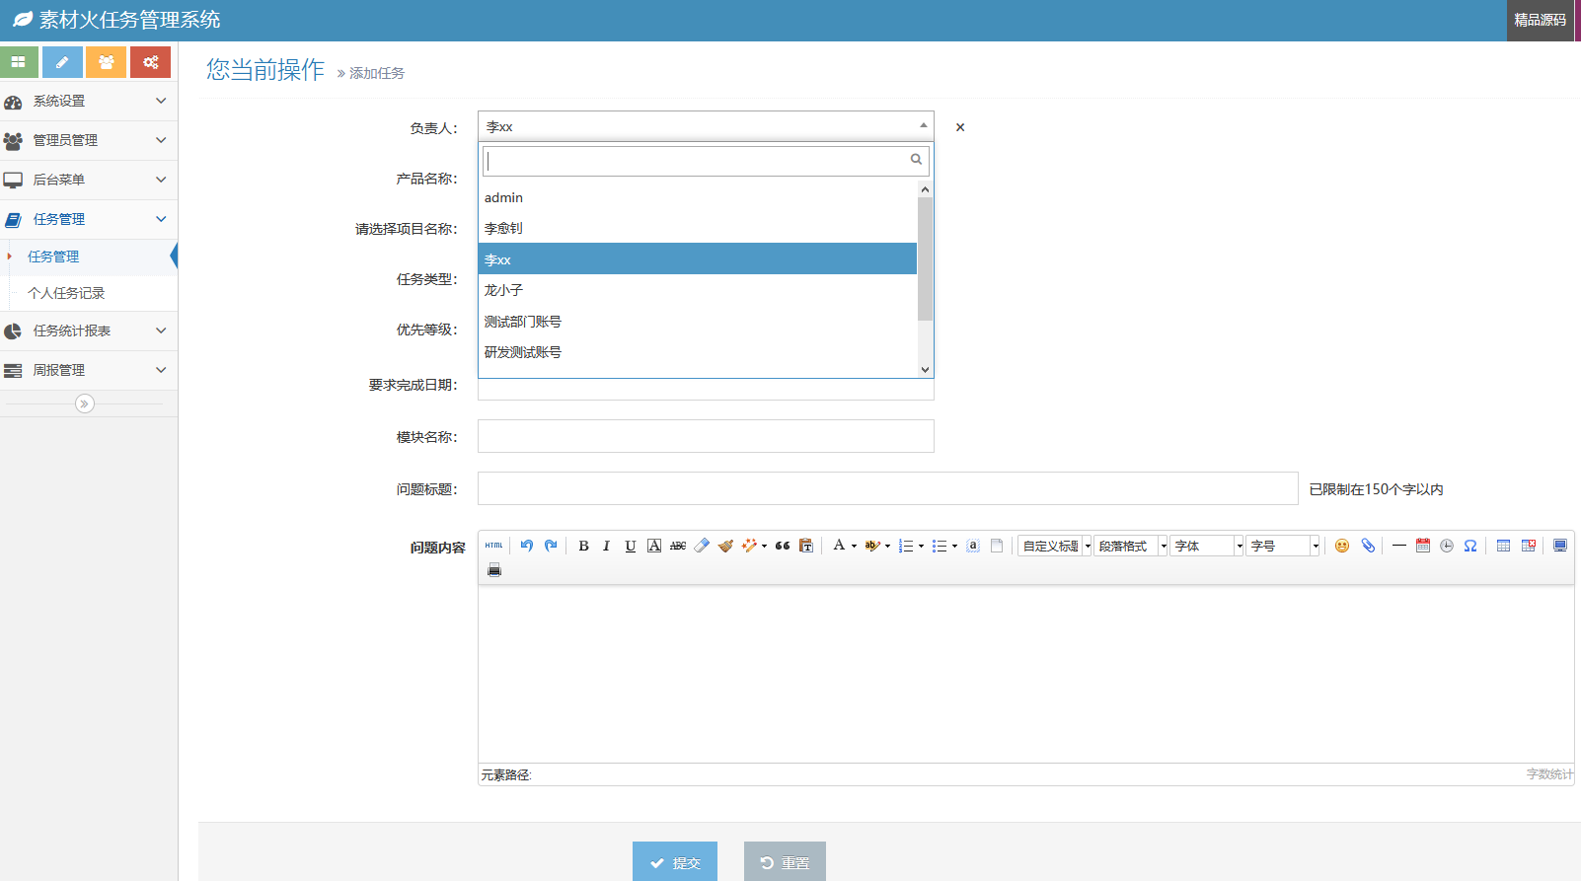Image resolution: width=1581 pixels, height=881 pixels.
Task: Toggle underline formatting in the editor
Action: tap(630, 546)
